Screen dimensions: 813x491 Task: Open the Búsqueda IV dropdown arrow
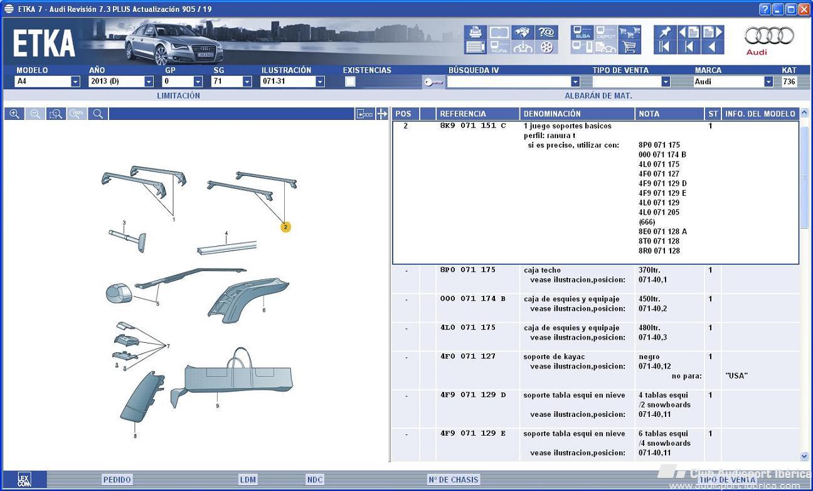tap(575, 82)
